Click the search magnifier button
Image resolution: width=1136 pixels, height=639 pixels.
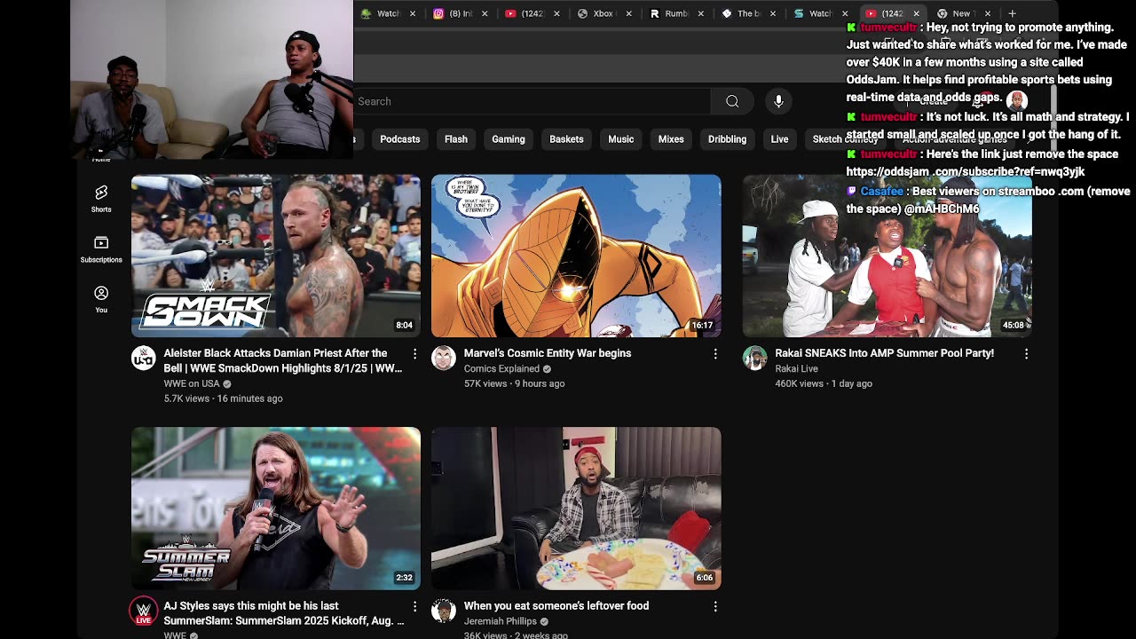click(732, 101)
